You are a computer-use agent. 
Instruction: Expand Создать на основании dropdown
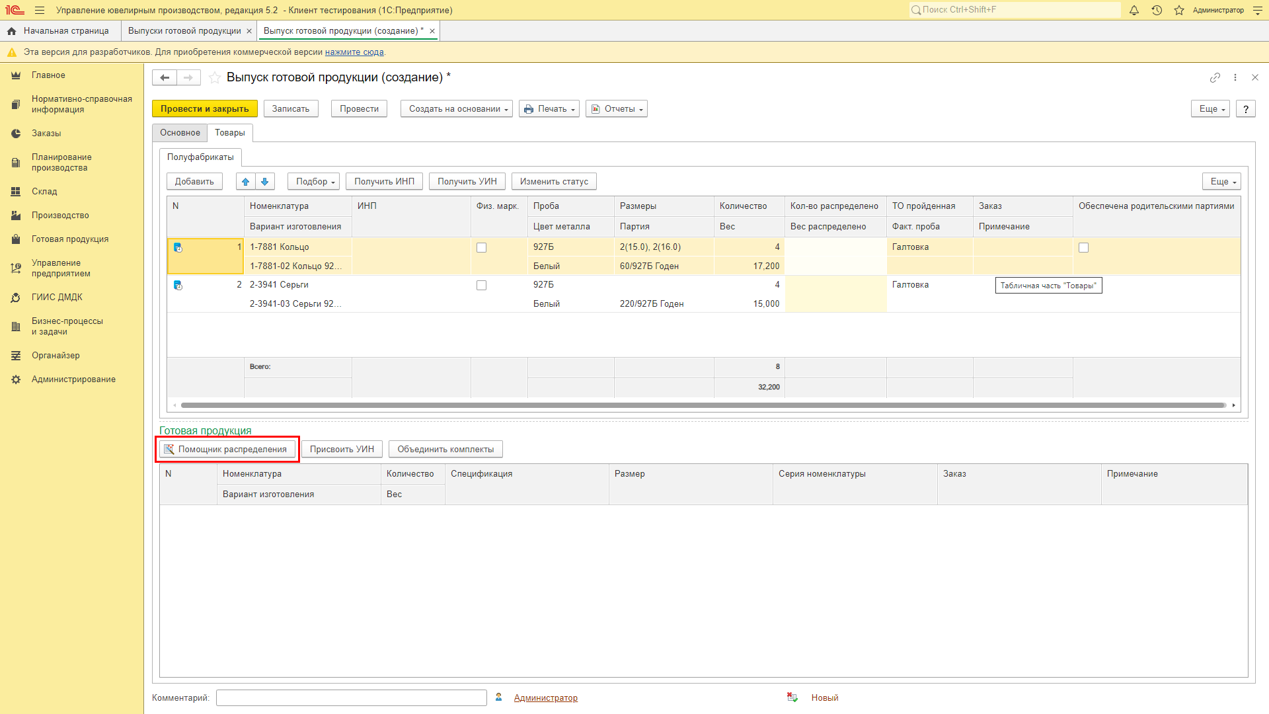pyautogui.click(x=457, y=109)
